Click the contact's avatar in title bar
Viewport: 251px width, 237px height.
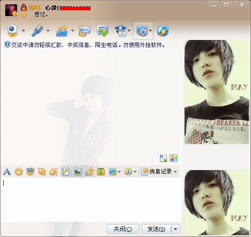click(x=11, y=10)
